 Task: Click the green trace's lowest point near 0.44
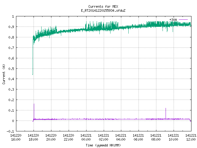(x=33, y=75)
